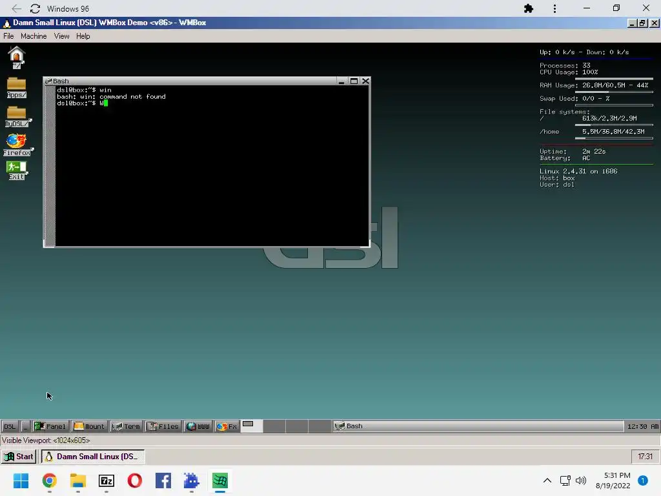This screenshot has width=661, height=496.
Task: Click the 5:31 PM date and time
Action: [x=613, y=480]
